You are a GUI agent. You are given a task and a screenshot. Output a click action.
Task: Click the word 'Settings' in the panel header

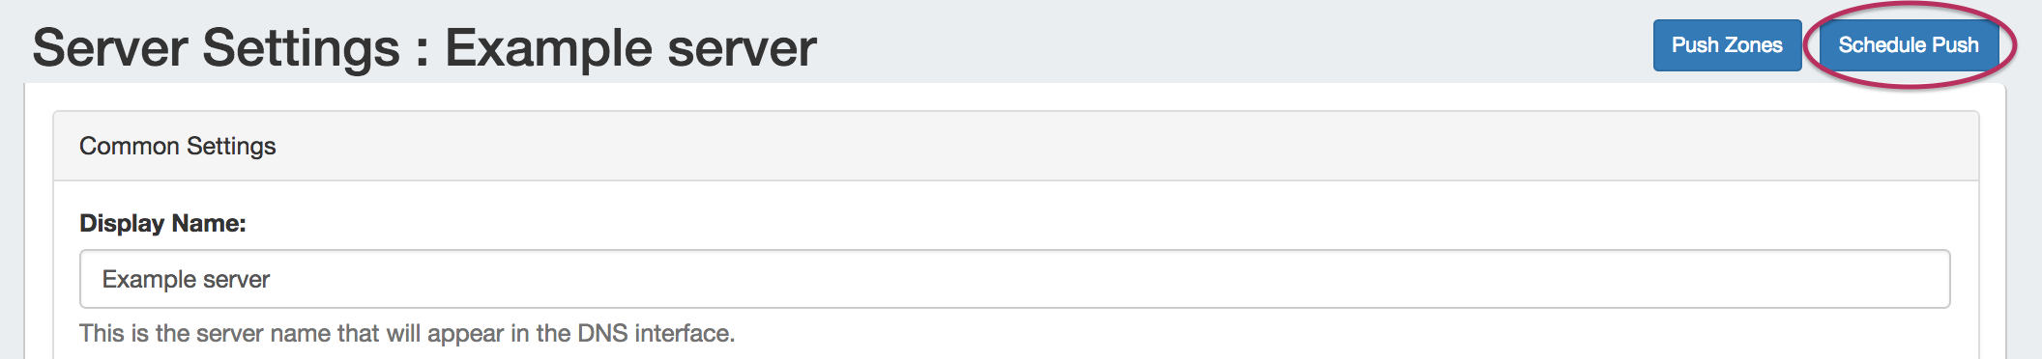click(x=231, y=147)
